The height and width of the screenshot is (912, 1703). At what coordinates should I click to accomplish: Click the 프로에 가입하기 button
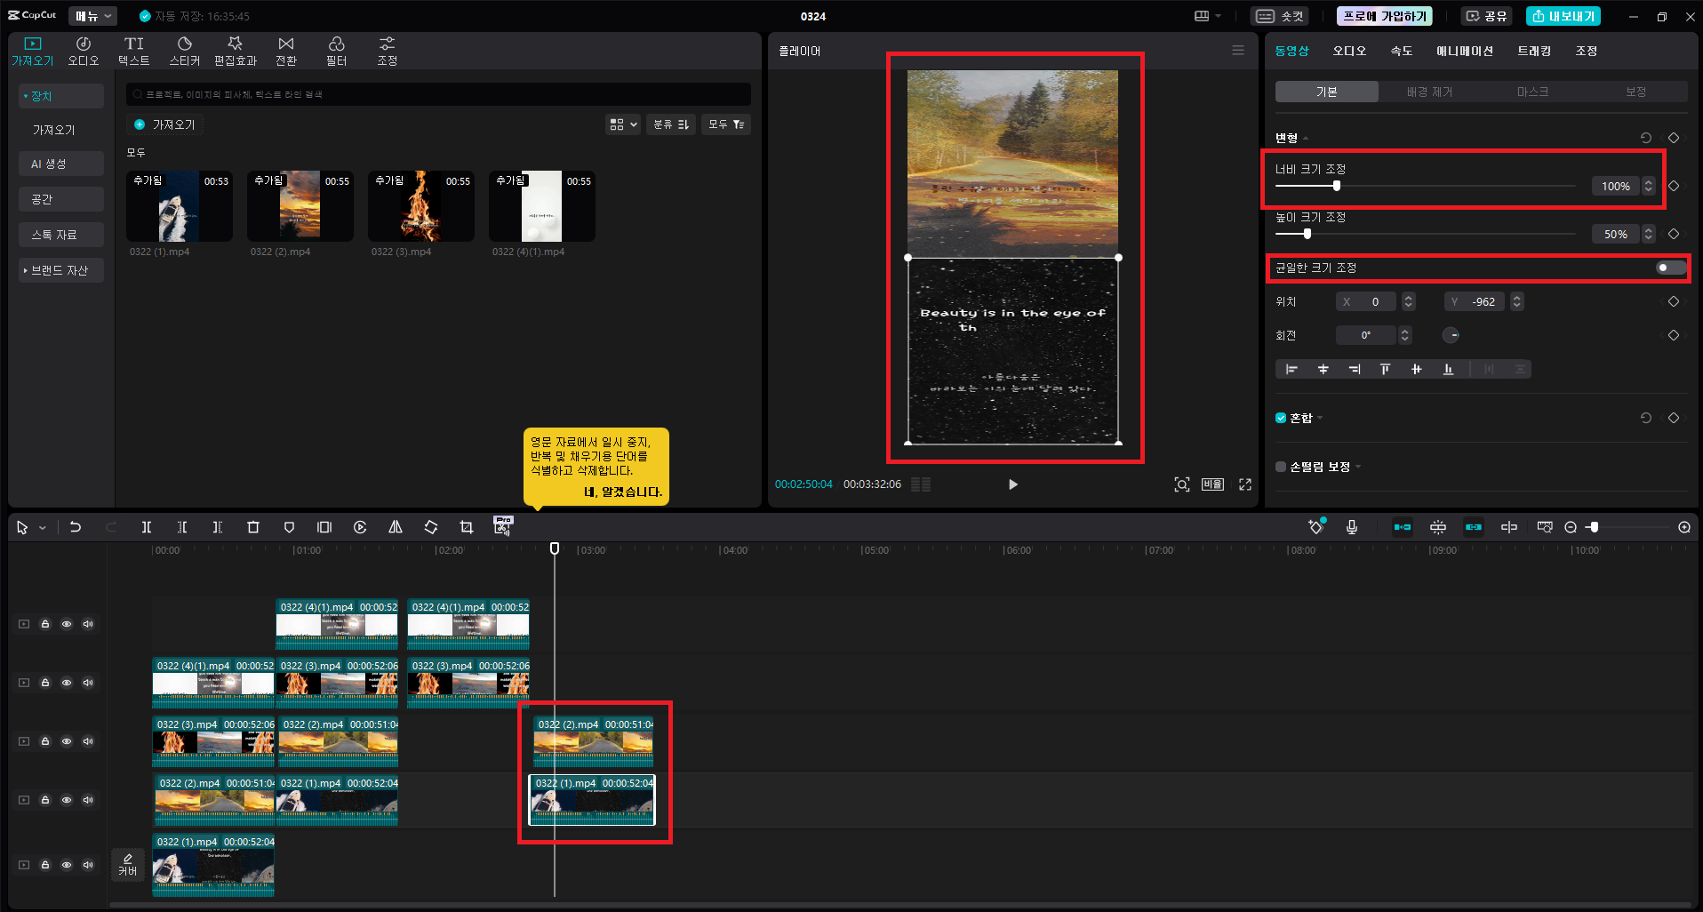(x=1385, y=16)
